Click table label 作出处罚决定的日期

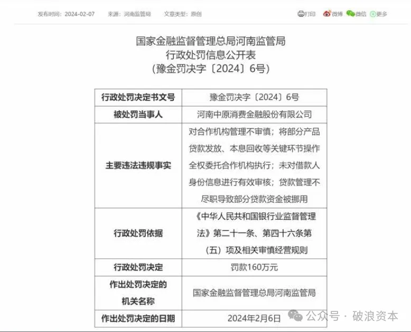[138, 318]
